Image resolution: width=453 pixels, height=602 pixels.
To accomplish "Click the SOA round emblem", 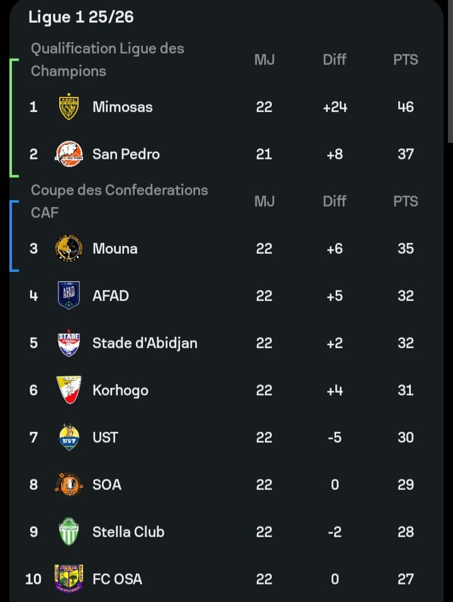I will [x=69, y=485].
